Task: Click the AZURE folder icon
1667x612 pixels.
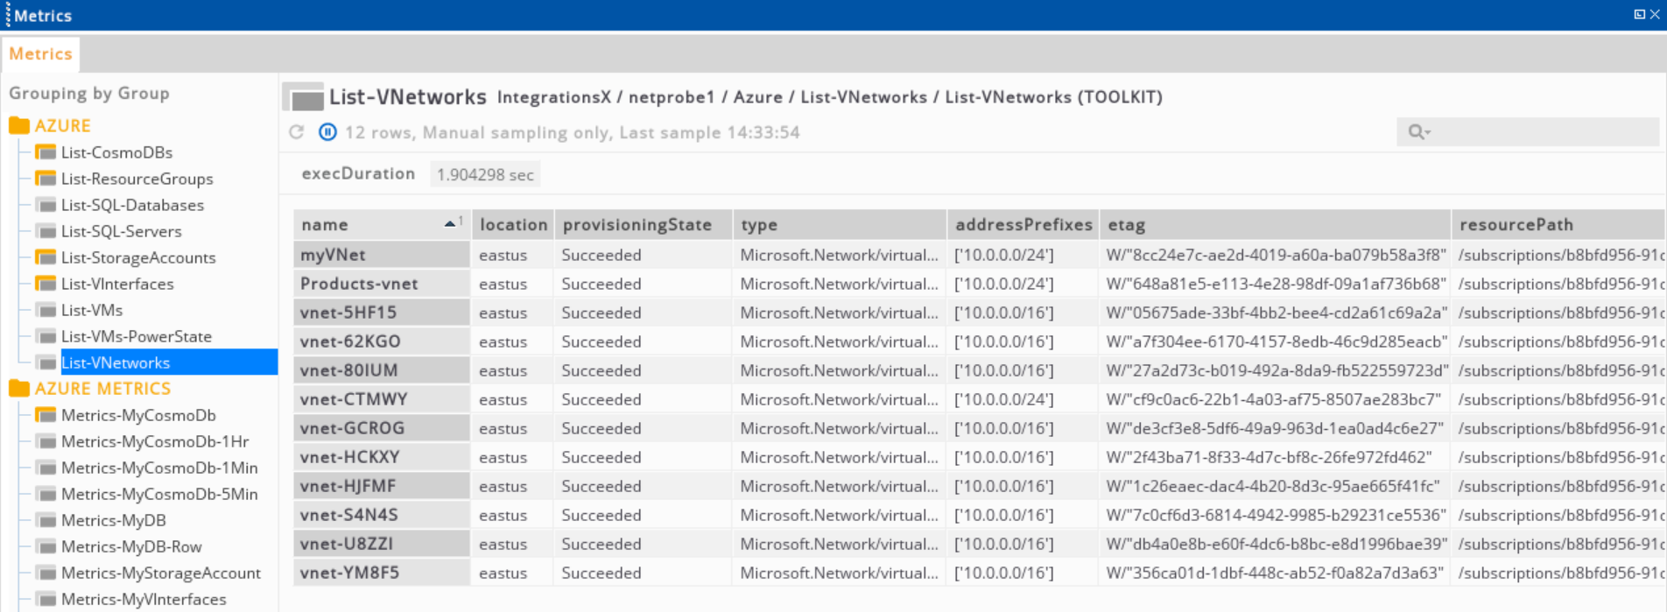Action: point(19,126)
